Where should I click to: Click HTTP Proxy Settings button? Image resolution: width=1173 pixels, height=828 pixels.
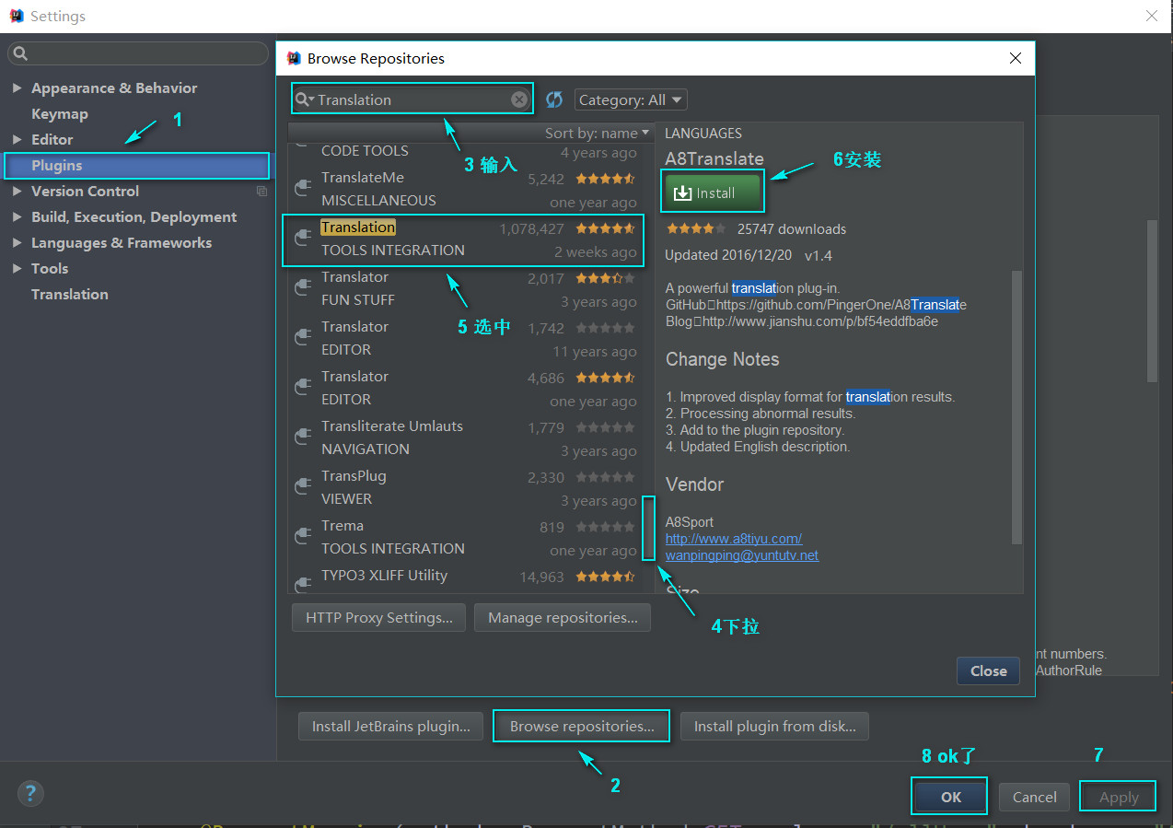click(378, 618)
